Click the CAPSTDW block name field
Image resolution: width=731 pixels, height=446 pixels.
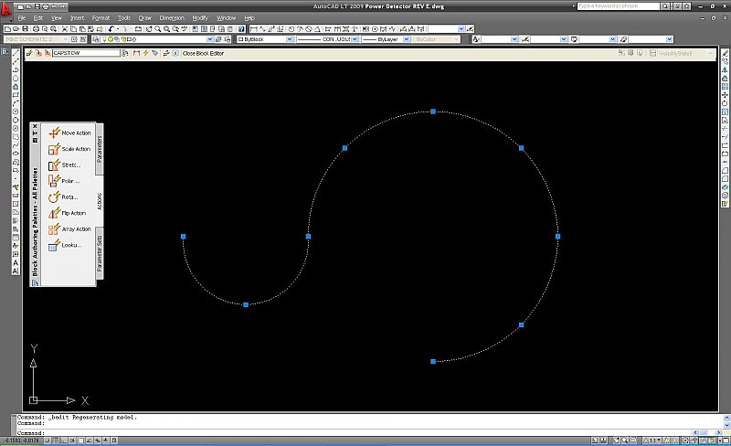coord(86,53)
